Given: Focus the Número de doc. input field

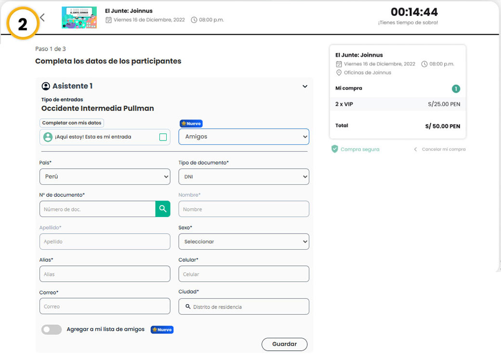Looking at the screenshot, I should pyautogui.click(x=97, y=209).
